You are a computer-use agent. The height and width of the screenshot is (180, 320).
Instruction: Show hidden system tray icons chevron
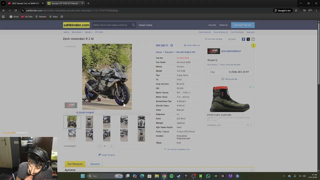click(284, 176)
